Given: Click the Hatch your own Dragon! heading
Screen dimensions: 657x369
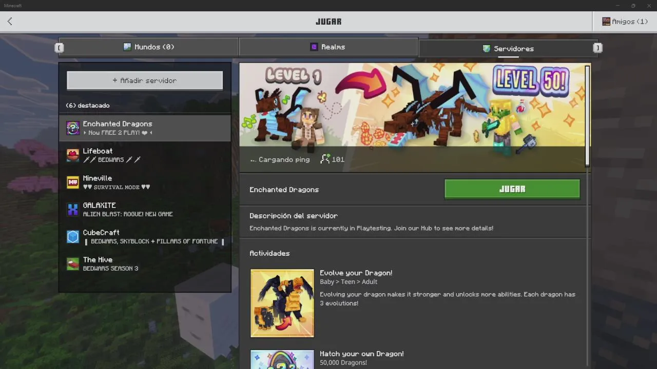Looking at the screenshot, I should click(361, 354).
